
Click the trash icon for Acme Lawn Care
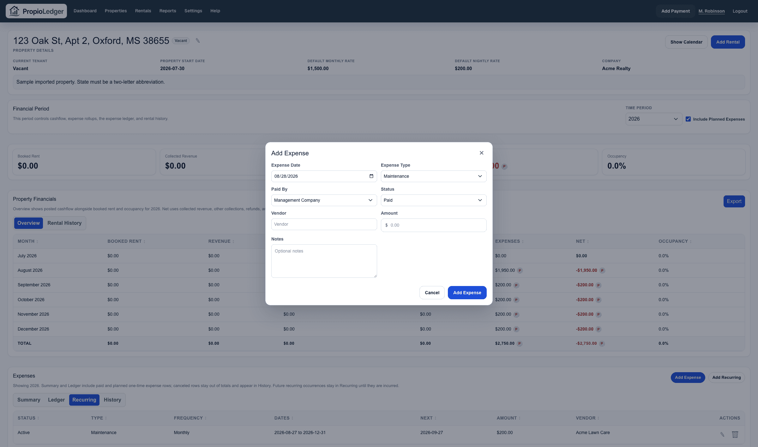735,434
